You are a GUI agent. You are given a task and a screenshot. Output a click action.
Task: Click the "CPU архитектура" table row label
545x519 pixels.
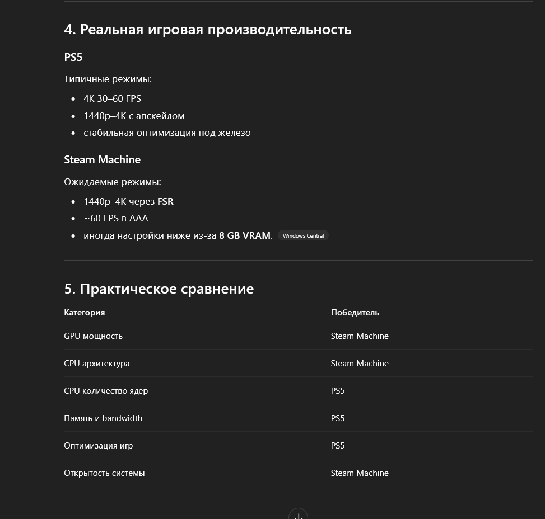pyautogui.click(x=97, y=364)
